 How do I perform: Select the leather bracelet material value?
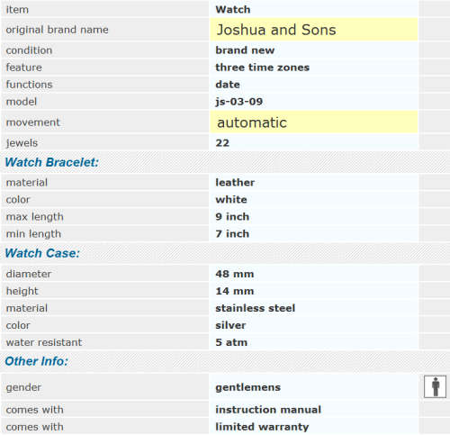point(235,182)
